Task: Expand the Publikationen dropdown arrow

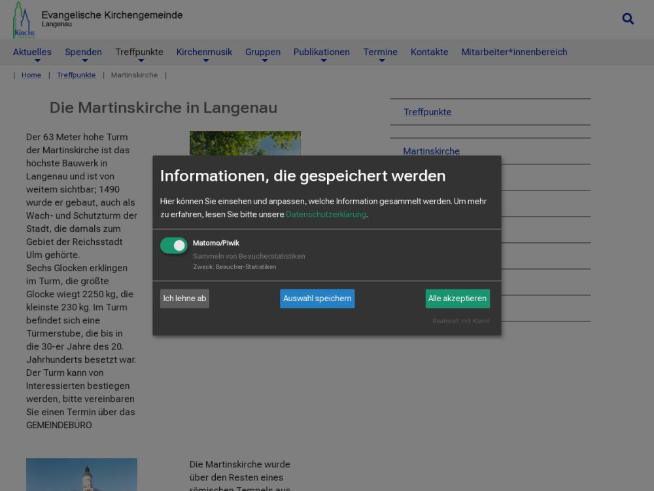Action: point(322,61)
